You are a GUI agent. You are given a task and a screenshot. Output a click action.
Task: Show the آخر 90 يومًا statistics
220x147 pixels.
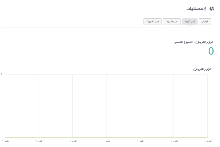click(x=152, y=21)
